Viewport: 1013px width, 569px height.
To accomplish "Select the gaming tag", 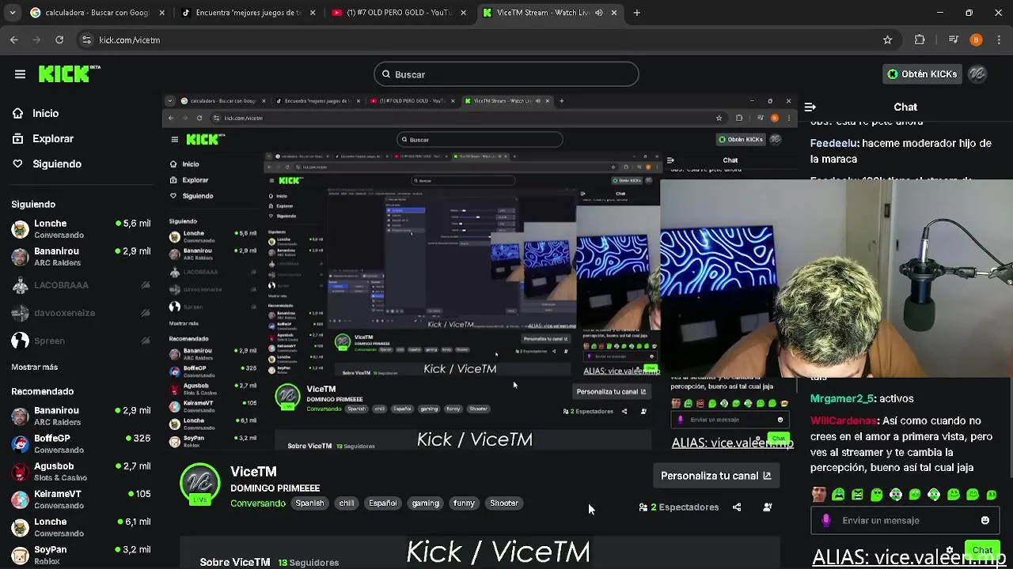I will point(425,503).
